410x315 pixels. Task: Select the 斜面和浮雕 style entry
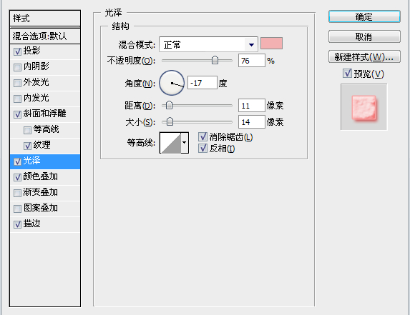(45, 114)
